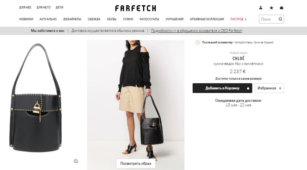The height and width of the screenshot is (170, 307).
Task: Click the search magnifier icon
Action: pyautogui.click(x=280, y=19)
